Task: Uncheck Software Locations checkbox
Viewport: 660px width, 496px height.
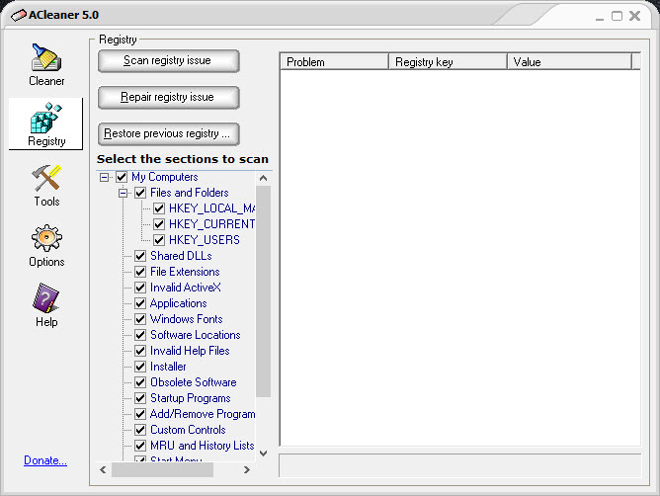Action: (140, 335)
